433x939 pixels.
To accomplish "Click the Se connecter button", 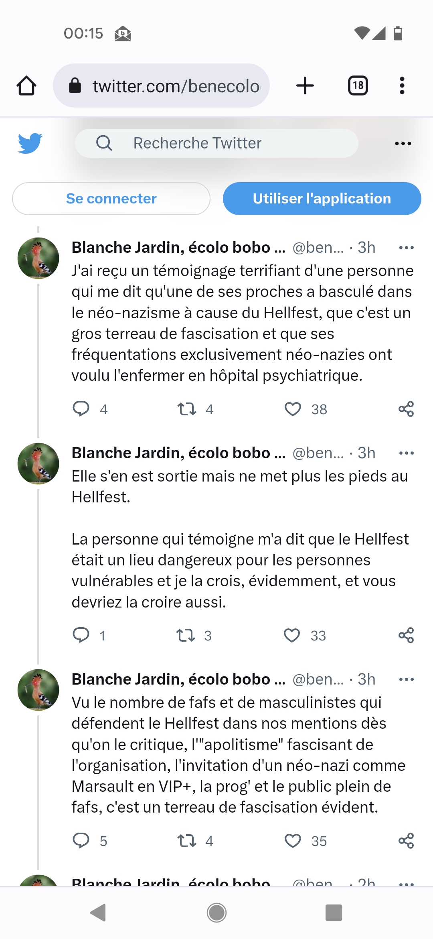I will pyautogui.click(x=111, y=199).
